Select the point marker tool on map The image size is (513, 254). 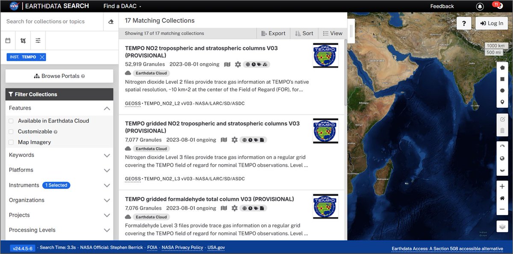502,102
